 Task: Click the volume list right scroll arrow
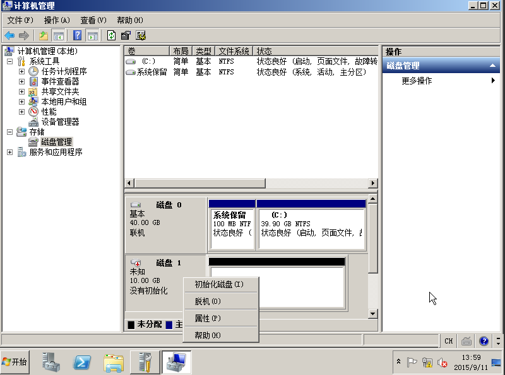click(373, 183)
